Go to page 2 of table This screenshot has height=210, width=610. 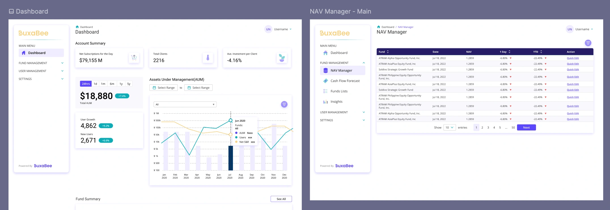pos(482,128)
